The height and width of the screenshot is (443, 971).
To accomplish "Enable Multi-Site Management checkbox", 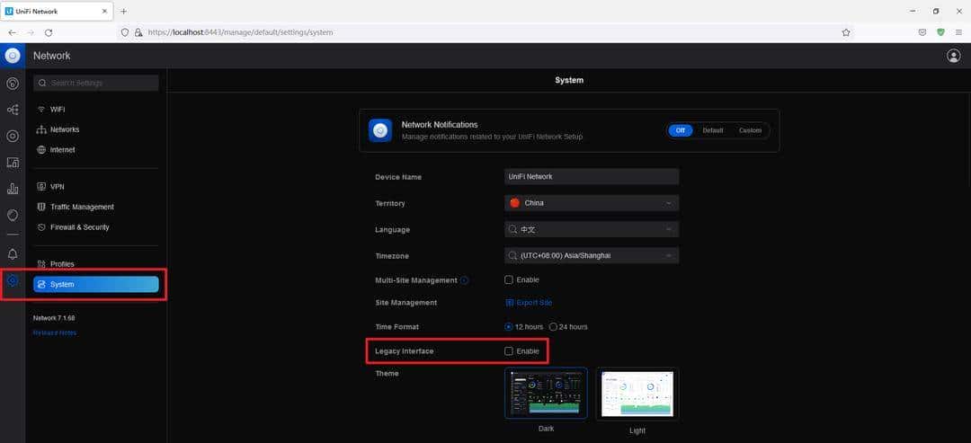I will pyautogui.click(x=509, y=279).
